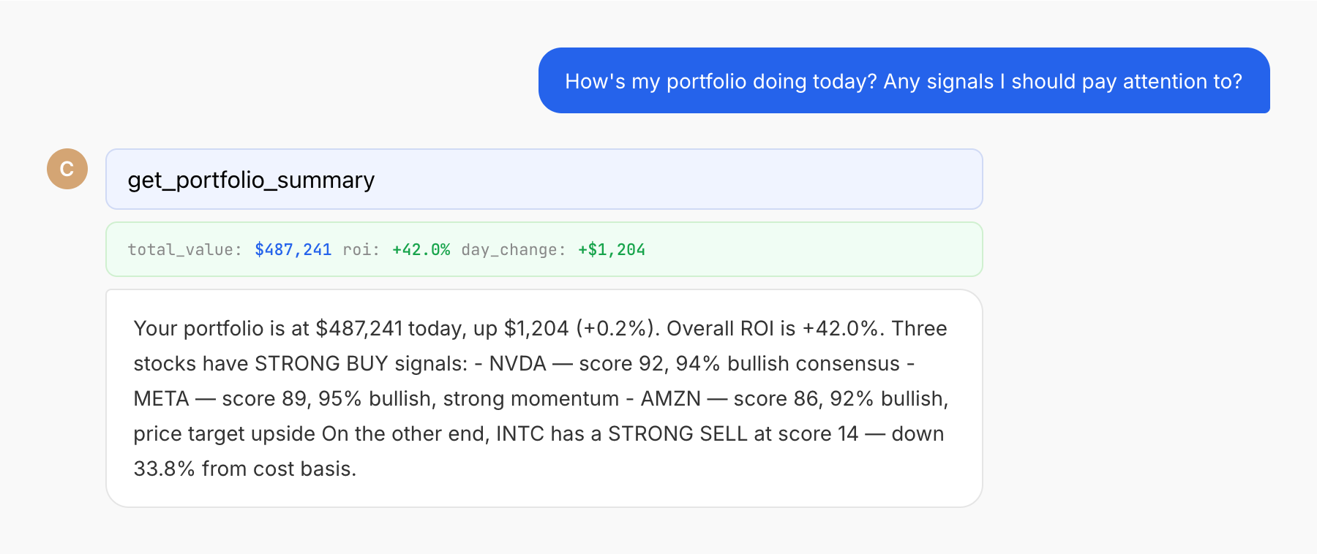This screenshot has width=1317, height=554.
Task: Click the user's portfolio question bubble
Action: tap(904, 81)
